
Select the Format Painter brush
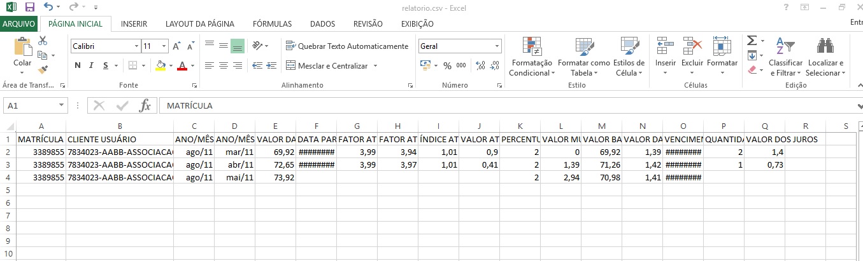pyautogui.click(x=43, y=70)
